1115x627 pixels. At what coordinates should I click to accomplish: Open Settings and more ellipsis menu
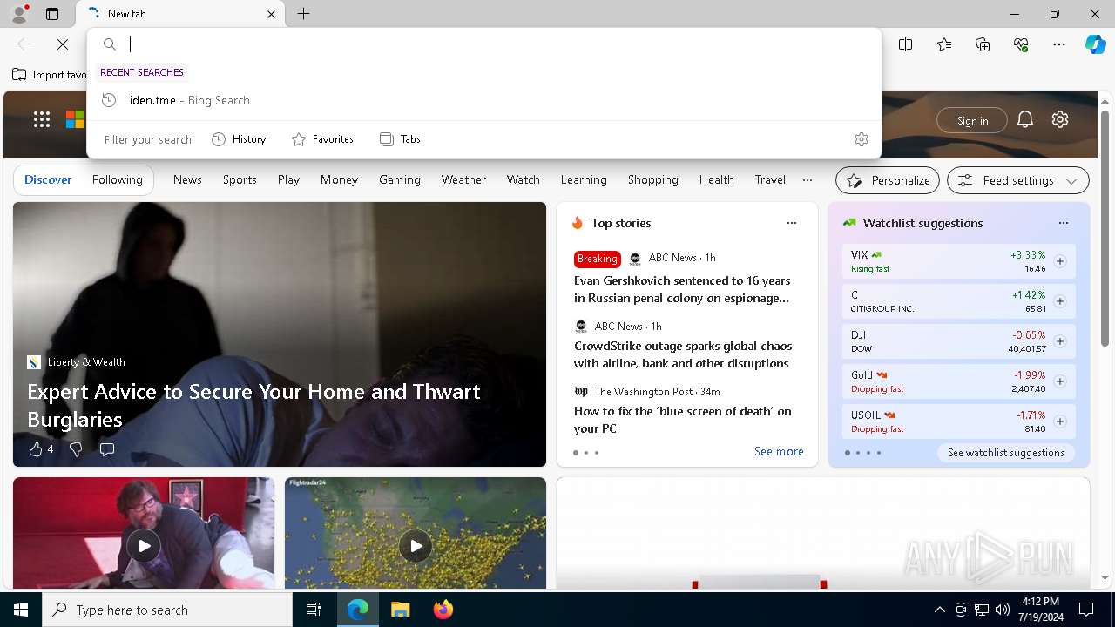1059,44
